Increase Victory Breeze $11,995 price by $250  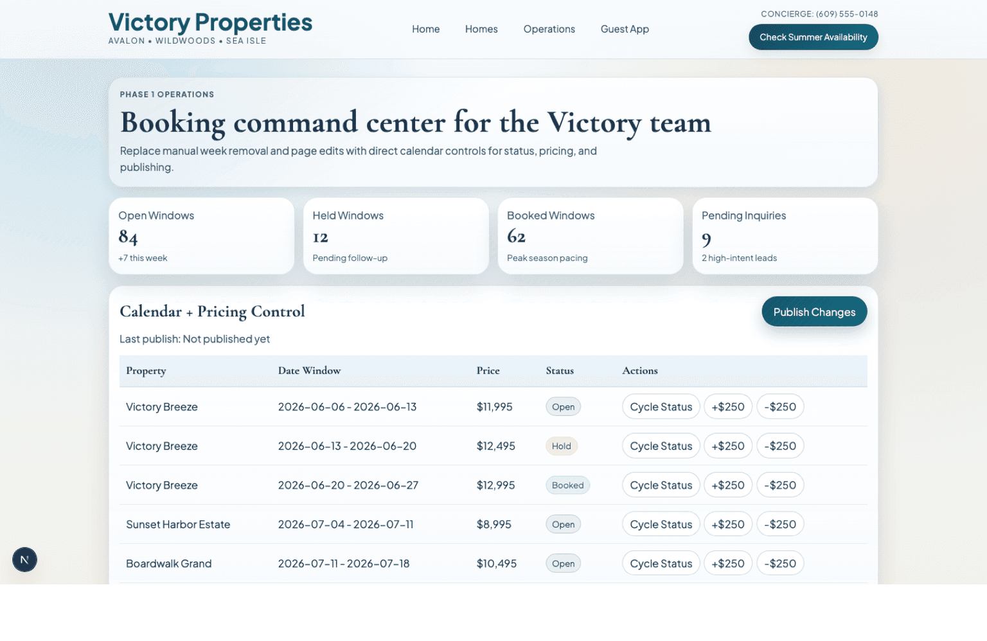coord(727,407)
